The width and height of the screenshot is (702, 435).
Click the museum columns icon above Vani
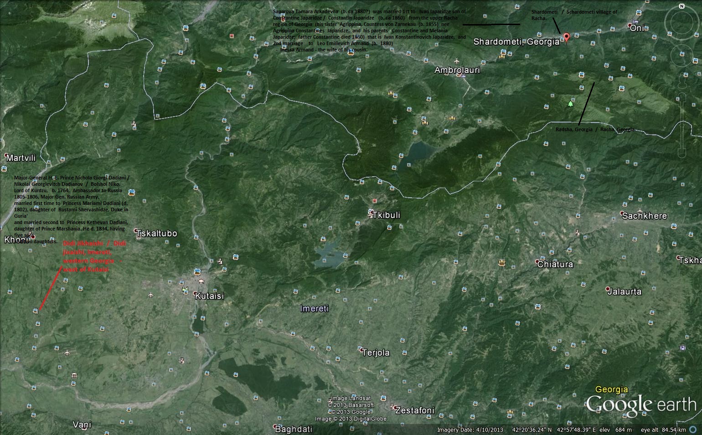(74, 375)
